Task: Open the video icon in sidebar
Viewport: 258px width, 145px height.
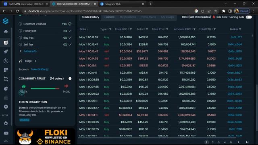Action: (x=6, y=133)
